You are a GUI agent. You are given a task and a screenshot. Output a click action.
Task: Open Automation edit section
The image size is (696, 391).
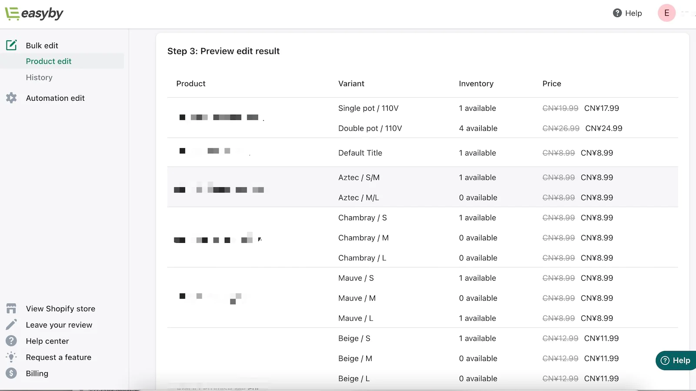pos(55,98)
